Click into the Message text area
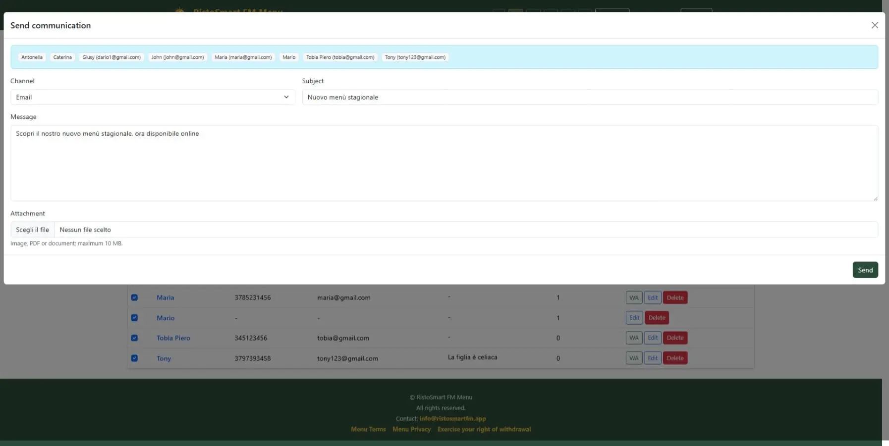 (444, 163)
